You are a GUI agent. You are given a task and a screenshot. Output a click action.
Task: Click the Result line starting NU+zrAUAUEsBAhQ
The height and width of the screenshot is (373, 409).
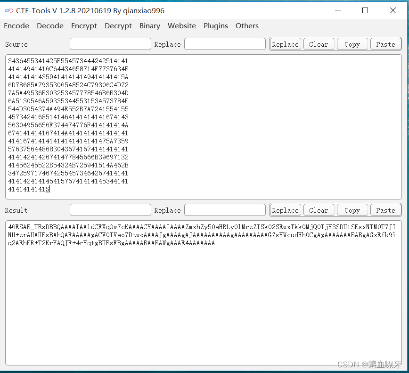pos(202,235)
